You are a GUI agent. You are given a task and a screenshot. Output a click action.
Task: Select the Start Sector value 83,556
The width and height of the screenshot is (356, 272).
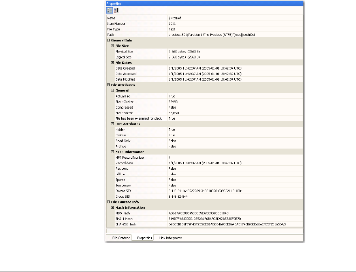(174, 113)
